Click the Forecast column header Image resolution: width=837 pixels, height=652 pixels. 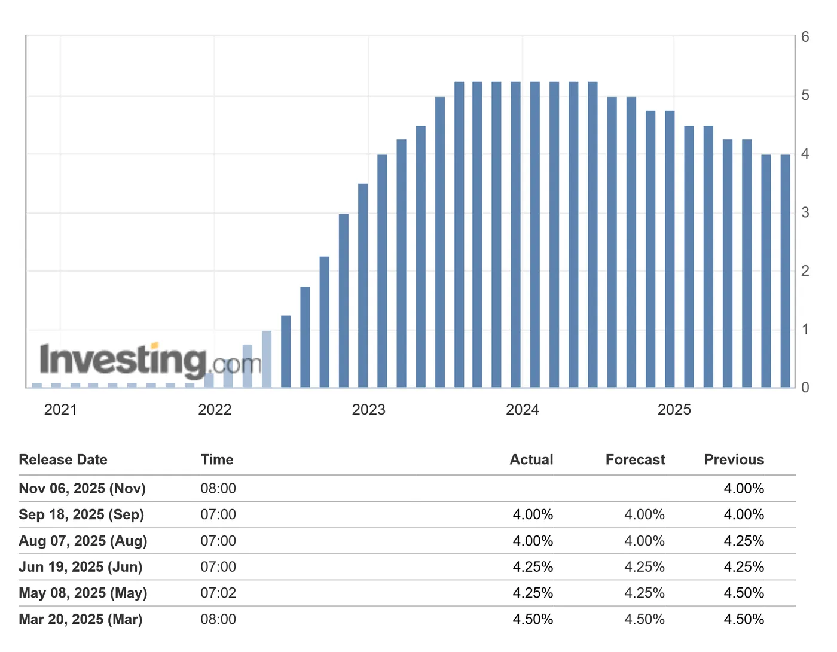635,460
